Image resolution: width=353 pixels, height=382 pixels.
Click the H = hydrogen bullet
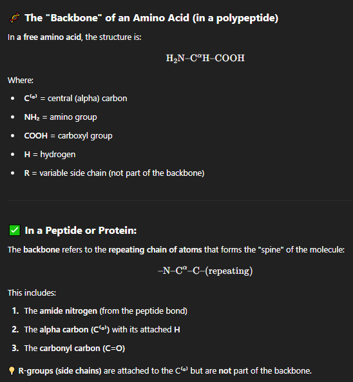pyautogui.click(x=50, y=155)
